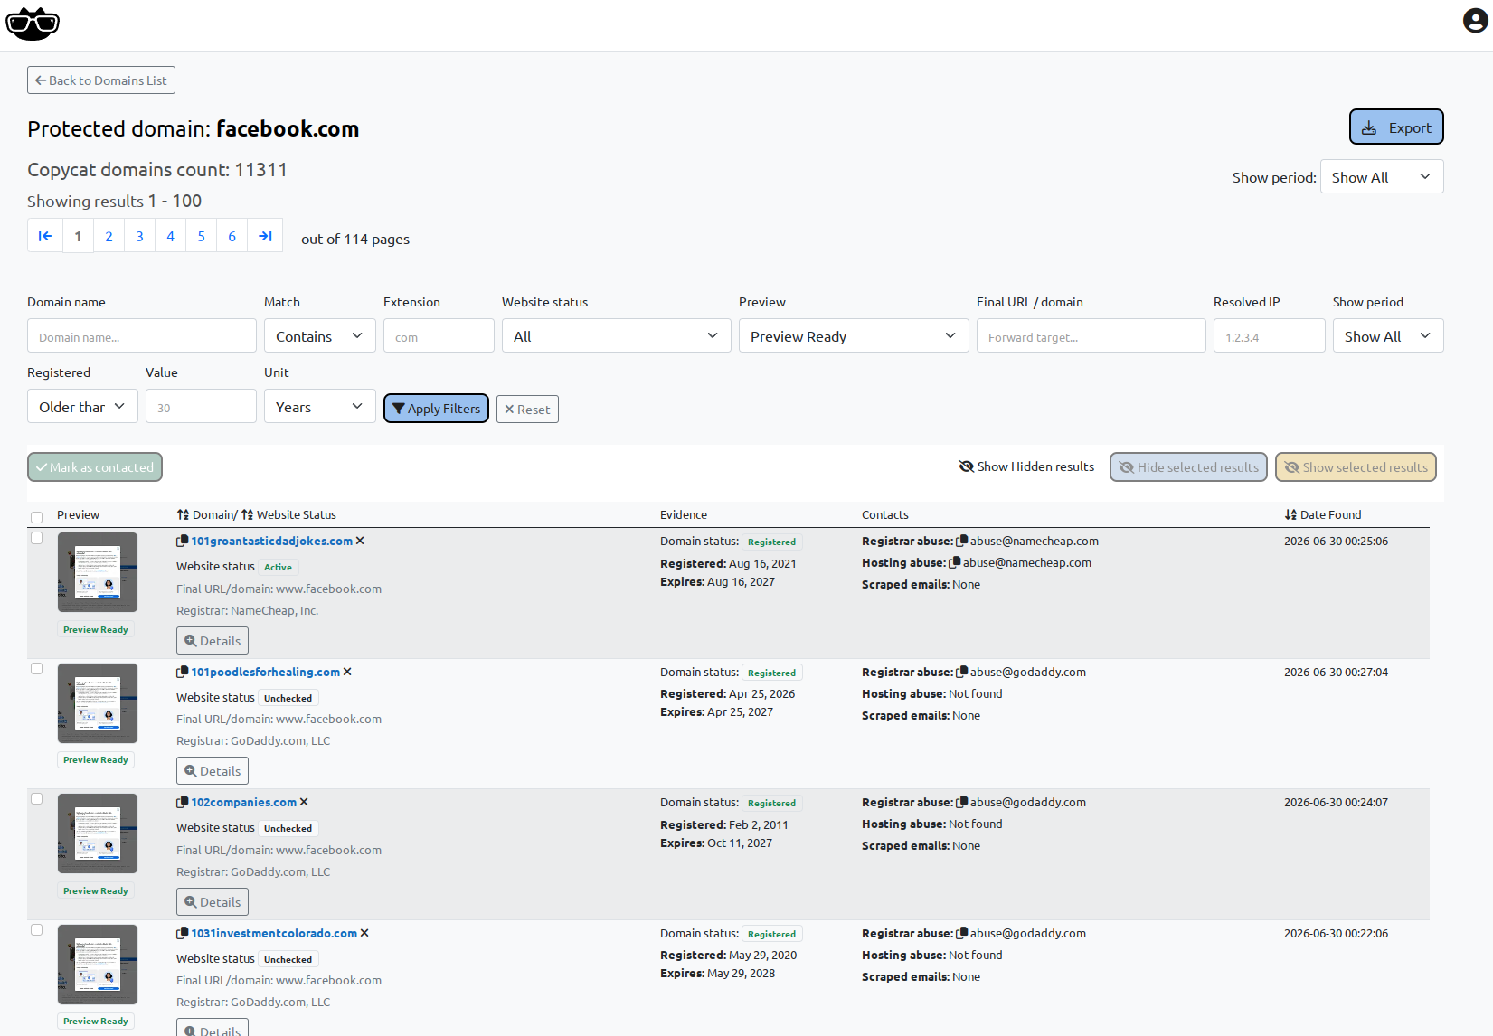Click the Export button

1396,127
